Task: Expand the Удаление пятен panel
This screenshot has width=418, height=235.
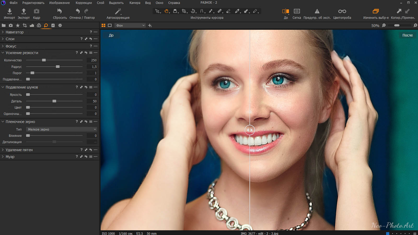Action: (x=3, y=150)
